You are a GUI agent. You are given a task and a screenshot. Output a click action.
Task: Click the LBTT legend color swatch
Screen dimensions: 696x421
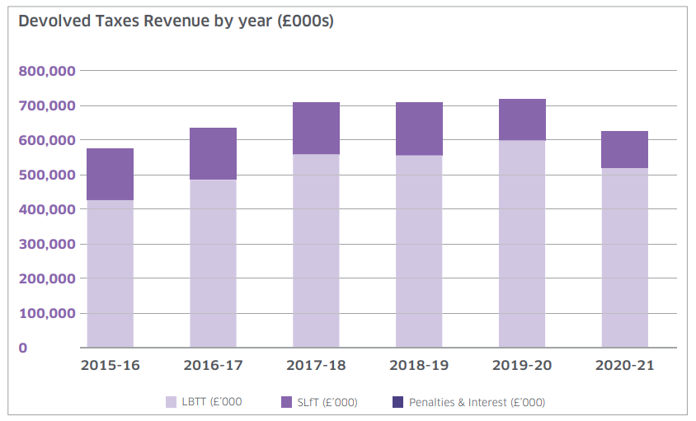click(171, 402)
